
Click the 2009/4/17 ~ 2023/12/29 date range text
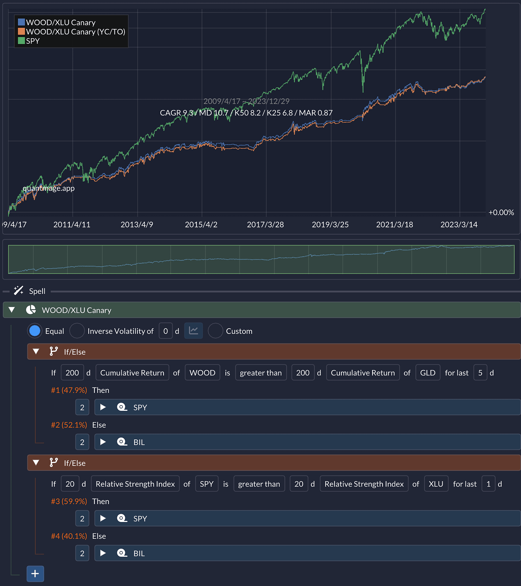(246, 101)
